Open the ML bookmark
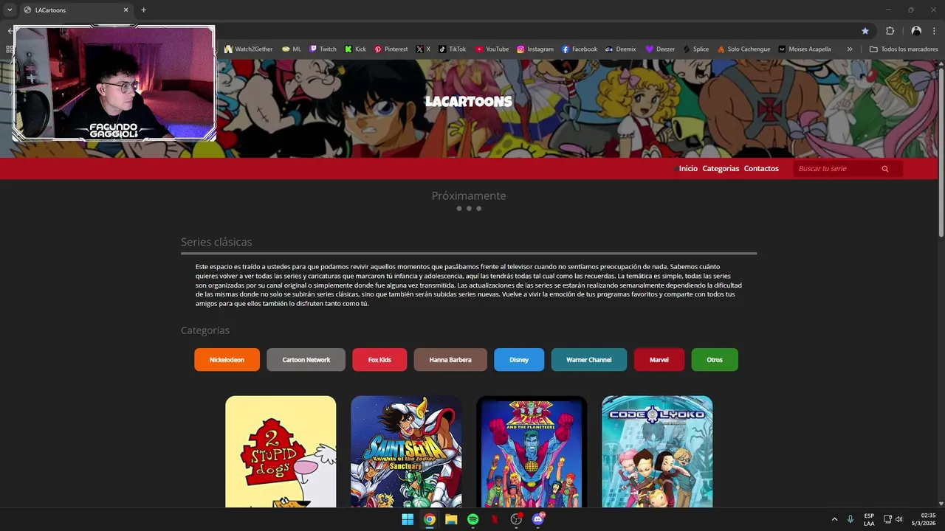The height and width of the screenshot is (531, 945). pyautogui.click(x=292, y=49)
